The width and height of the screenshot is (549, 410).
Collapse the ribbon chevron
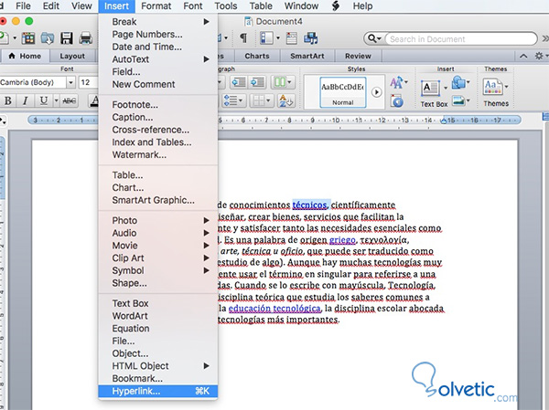click(x=523, y=56)
